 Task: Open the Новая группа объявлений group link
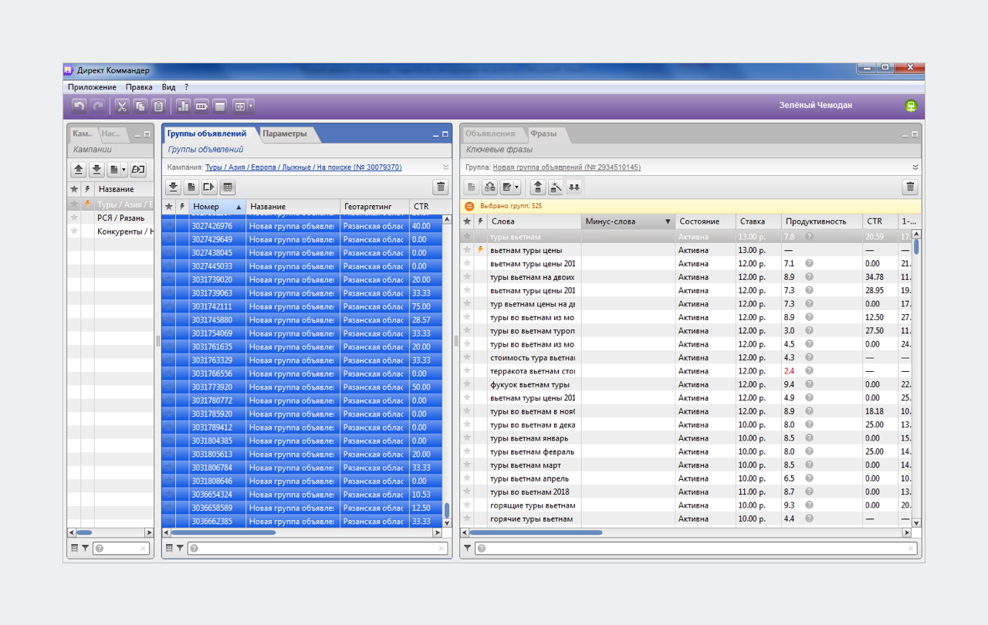coord(567,167)
